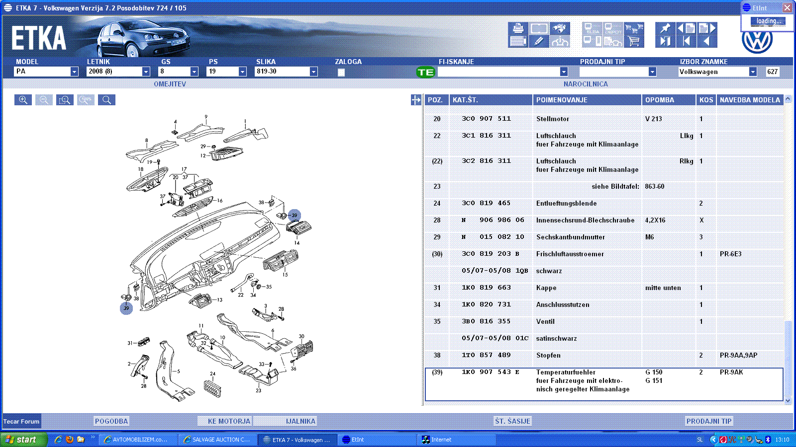Jump to first entry with skip-back icon
This screenshot has height=447, width=796.
click(686, 41)
